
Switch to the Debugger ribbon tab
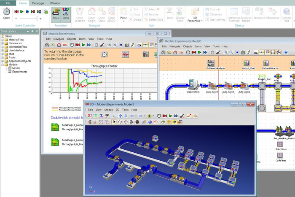click(38, 3)
